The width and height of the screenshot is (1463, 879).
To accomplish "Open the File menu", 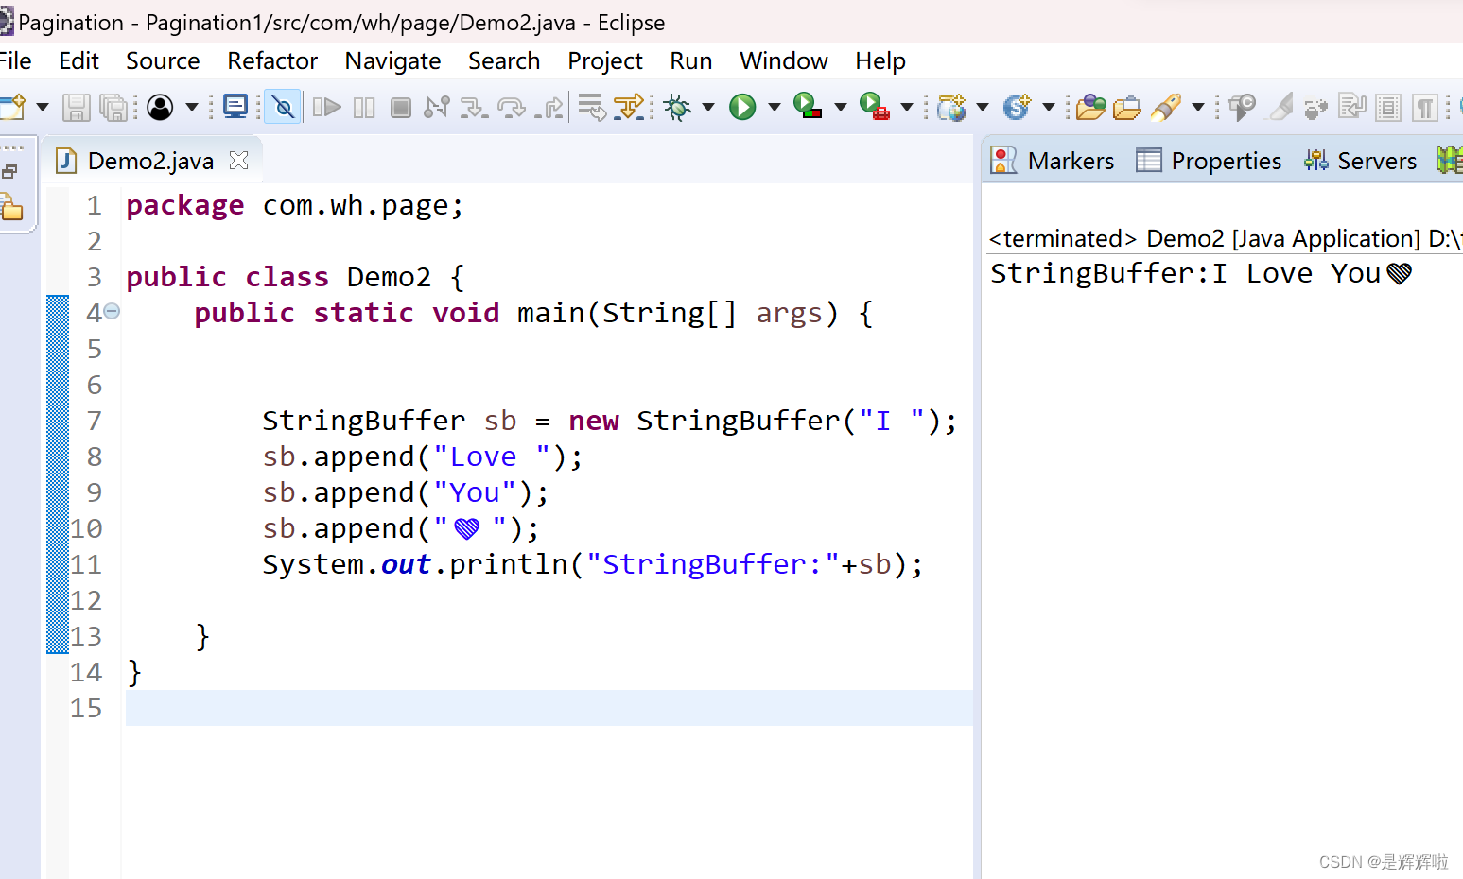I will click(x=16, y=60).
